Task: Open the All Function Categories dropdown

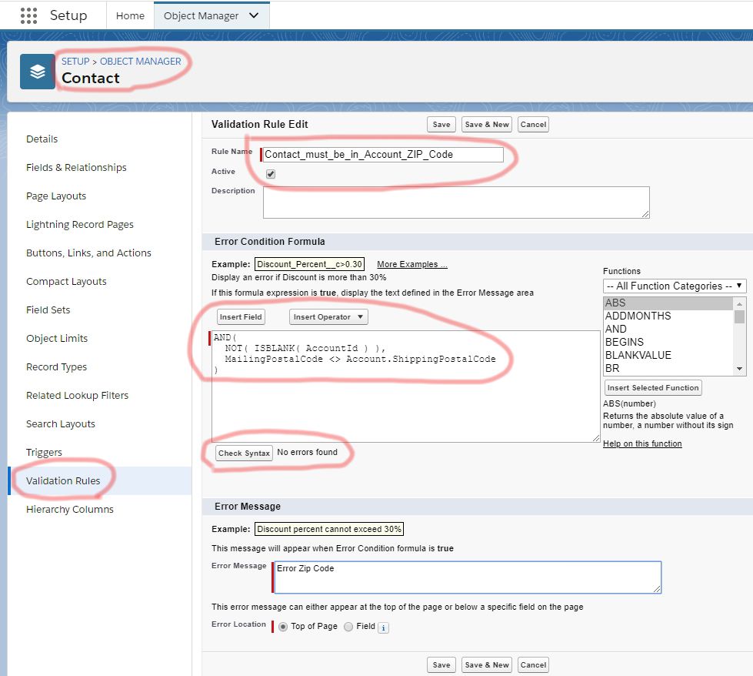Action: pyautogui.click(x=674, y=286)
